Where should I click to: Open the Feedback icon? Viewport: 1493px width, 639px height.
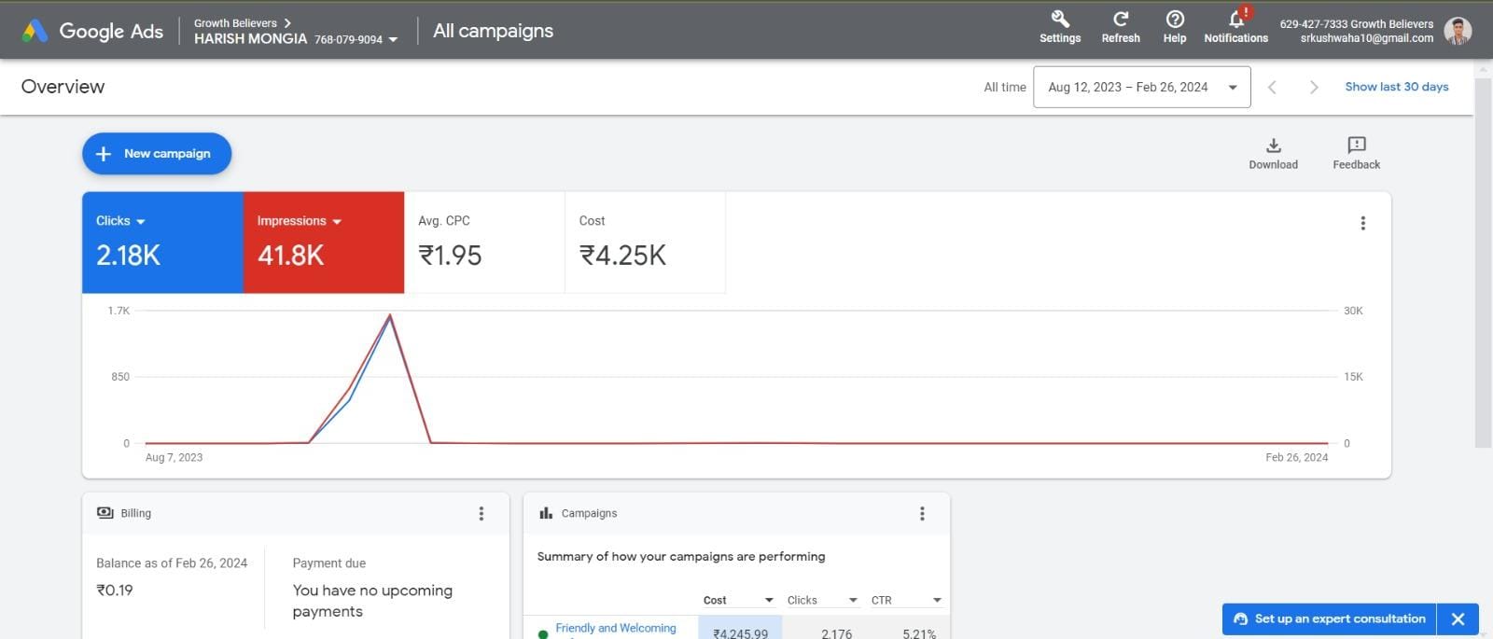(1356, 146)
